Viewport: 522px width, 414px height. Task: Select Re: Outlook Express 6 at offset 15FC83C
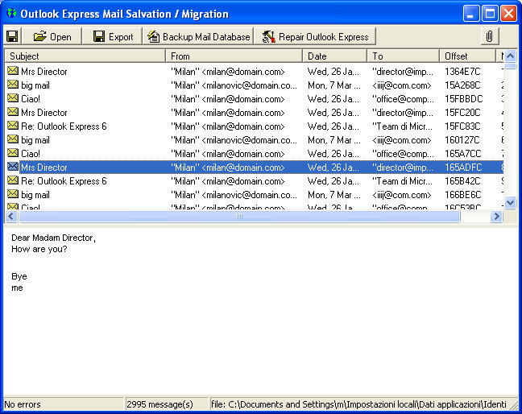tap(254, 126)
